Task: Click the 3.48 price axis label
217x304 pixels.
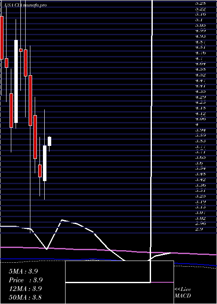Action: coord(201,174)
